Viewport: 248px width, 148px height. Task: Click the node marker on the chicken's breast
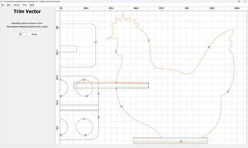click(121, 107)
